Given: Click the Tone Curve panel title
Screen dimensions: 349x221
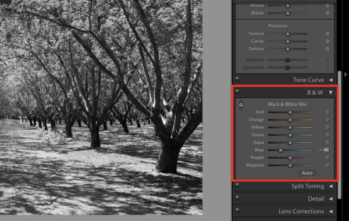Looking at the screenshot, I should 308,80.
